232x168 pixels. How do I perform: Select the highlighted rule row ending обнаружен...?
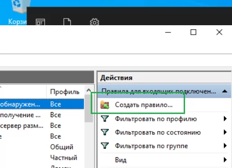pyautogui.click(x=42, y=104)
